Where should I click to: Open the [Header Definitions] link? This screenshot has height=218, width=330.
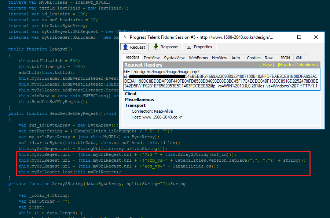tap(298, 65)
